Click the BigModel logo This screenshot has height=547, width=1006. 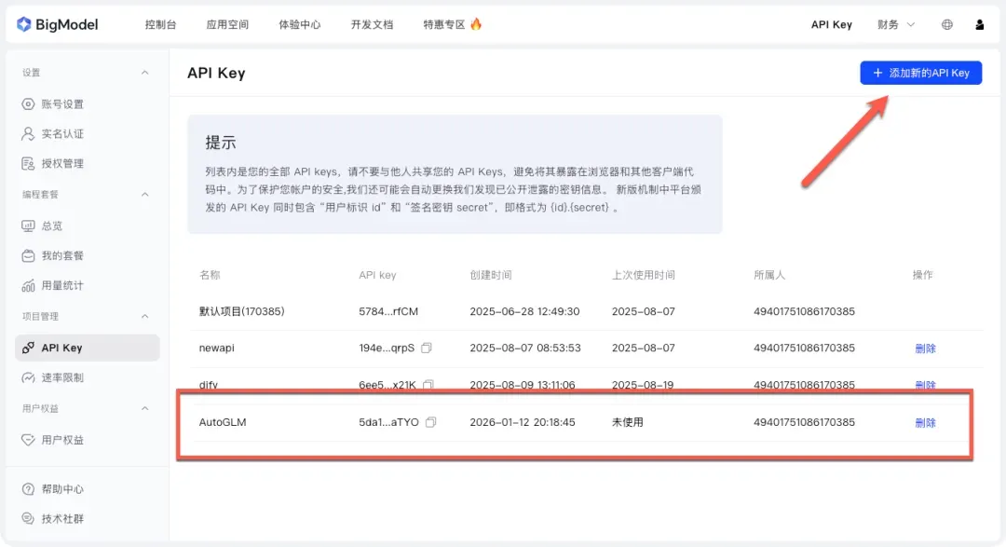click(57, 24)
